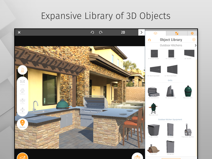The height and width of the screenshot is (159, 212).
Task: Choose the 30" Warming Drawer
Action: 155,70
